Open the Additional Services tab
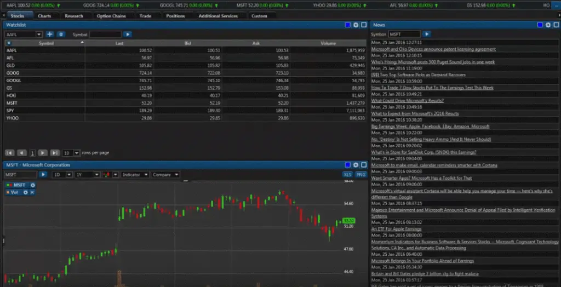This screenshot has height=287, width=561. tap(218, 16)
